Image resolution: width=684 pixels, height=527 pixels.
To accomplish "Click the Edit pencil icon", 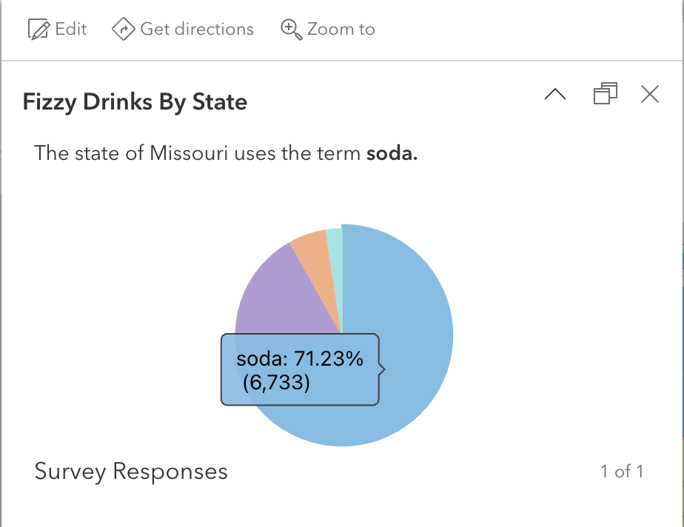I will click(x=38, y=30).
